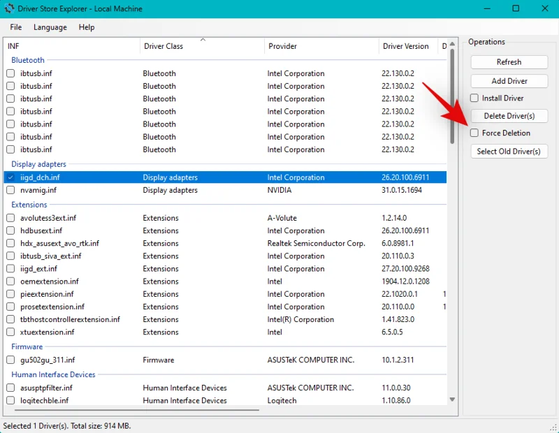Check the logitechble.inf driver checkbox
Image resolution: width=559 pixels, height=433 pixels.
point(10,400)
